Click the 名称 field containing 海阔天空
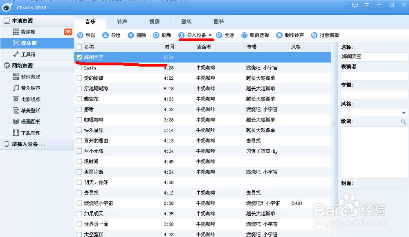409x237 pixels. coord(374,56)
